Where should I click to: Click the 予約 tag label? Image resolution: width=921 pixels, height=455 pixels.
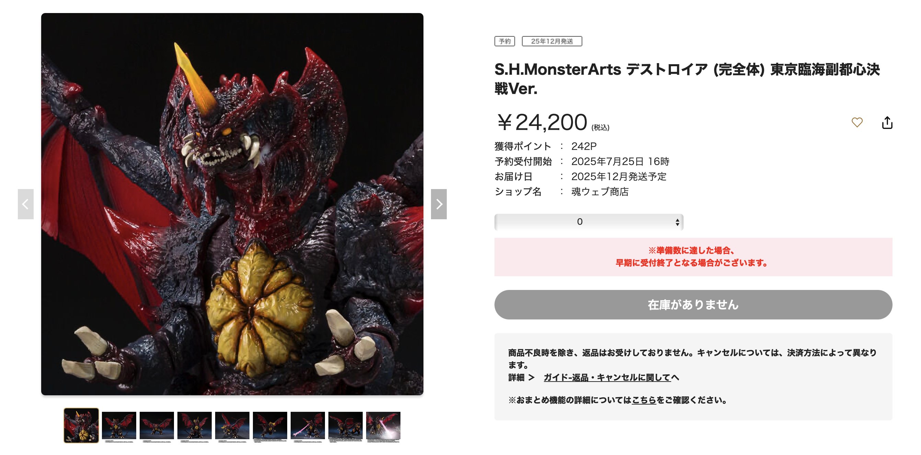[504, 41]
